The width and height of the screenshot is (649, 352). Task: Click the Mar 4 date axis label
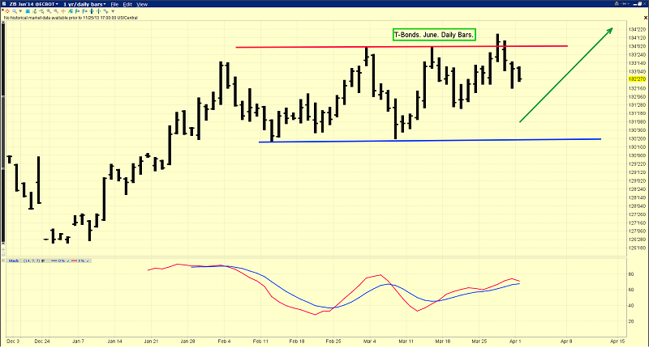370,341
